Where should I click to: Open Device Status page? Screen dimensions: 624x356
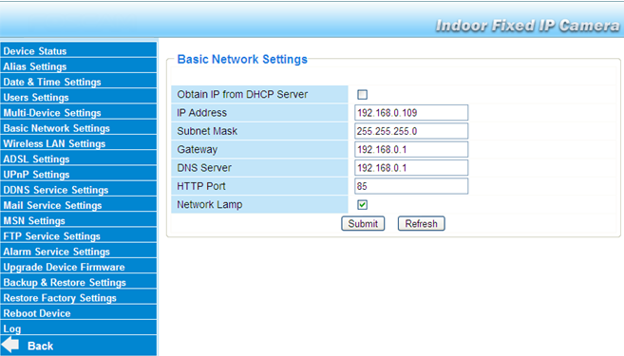[x=35, y=51]
